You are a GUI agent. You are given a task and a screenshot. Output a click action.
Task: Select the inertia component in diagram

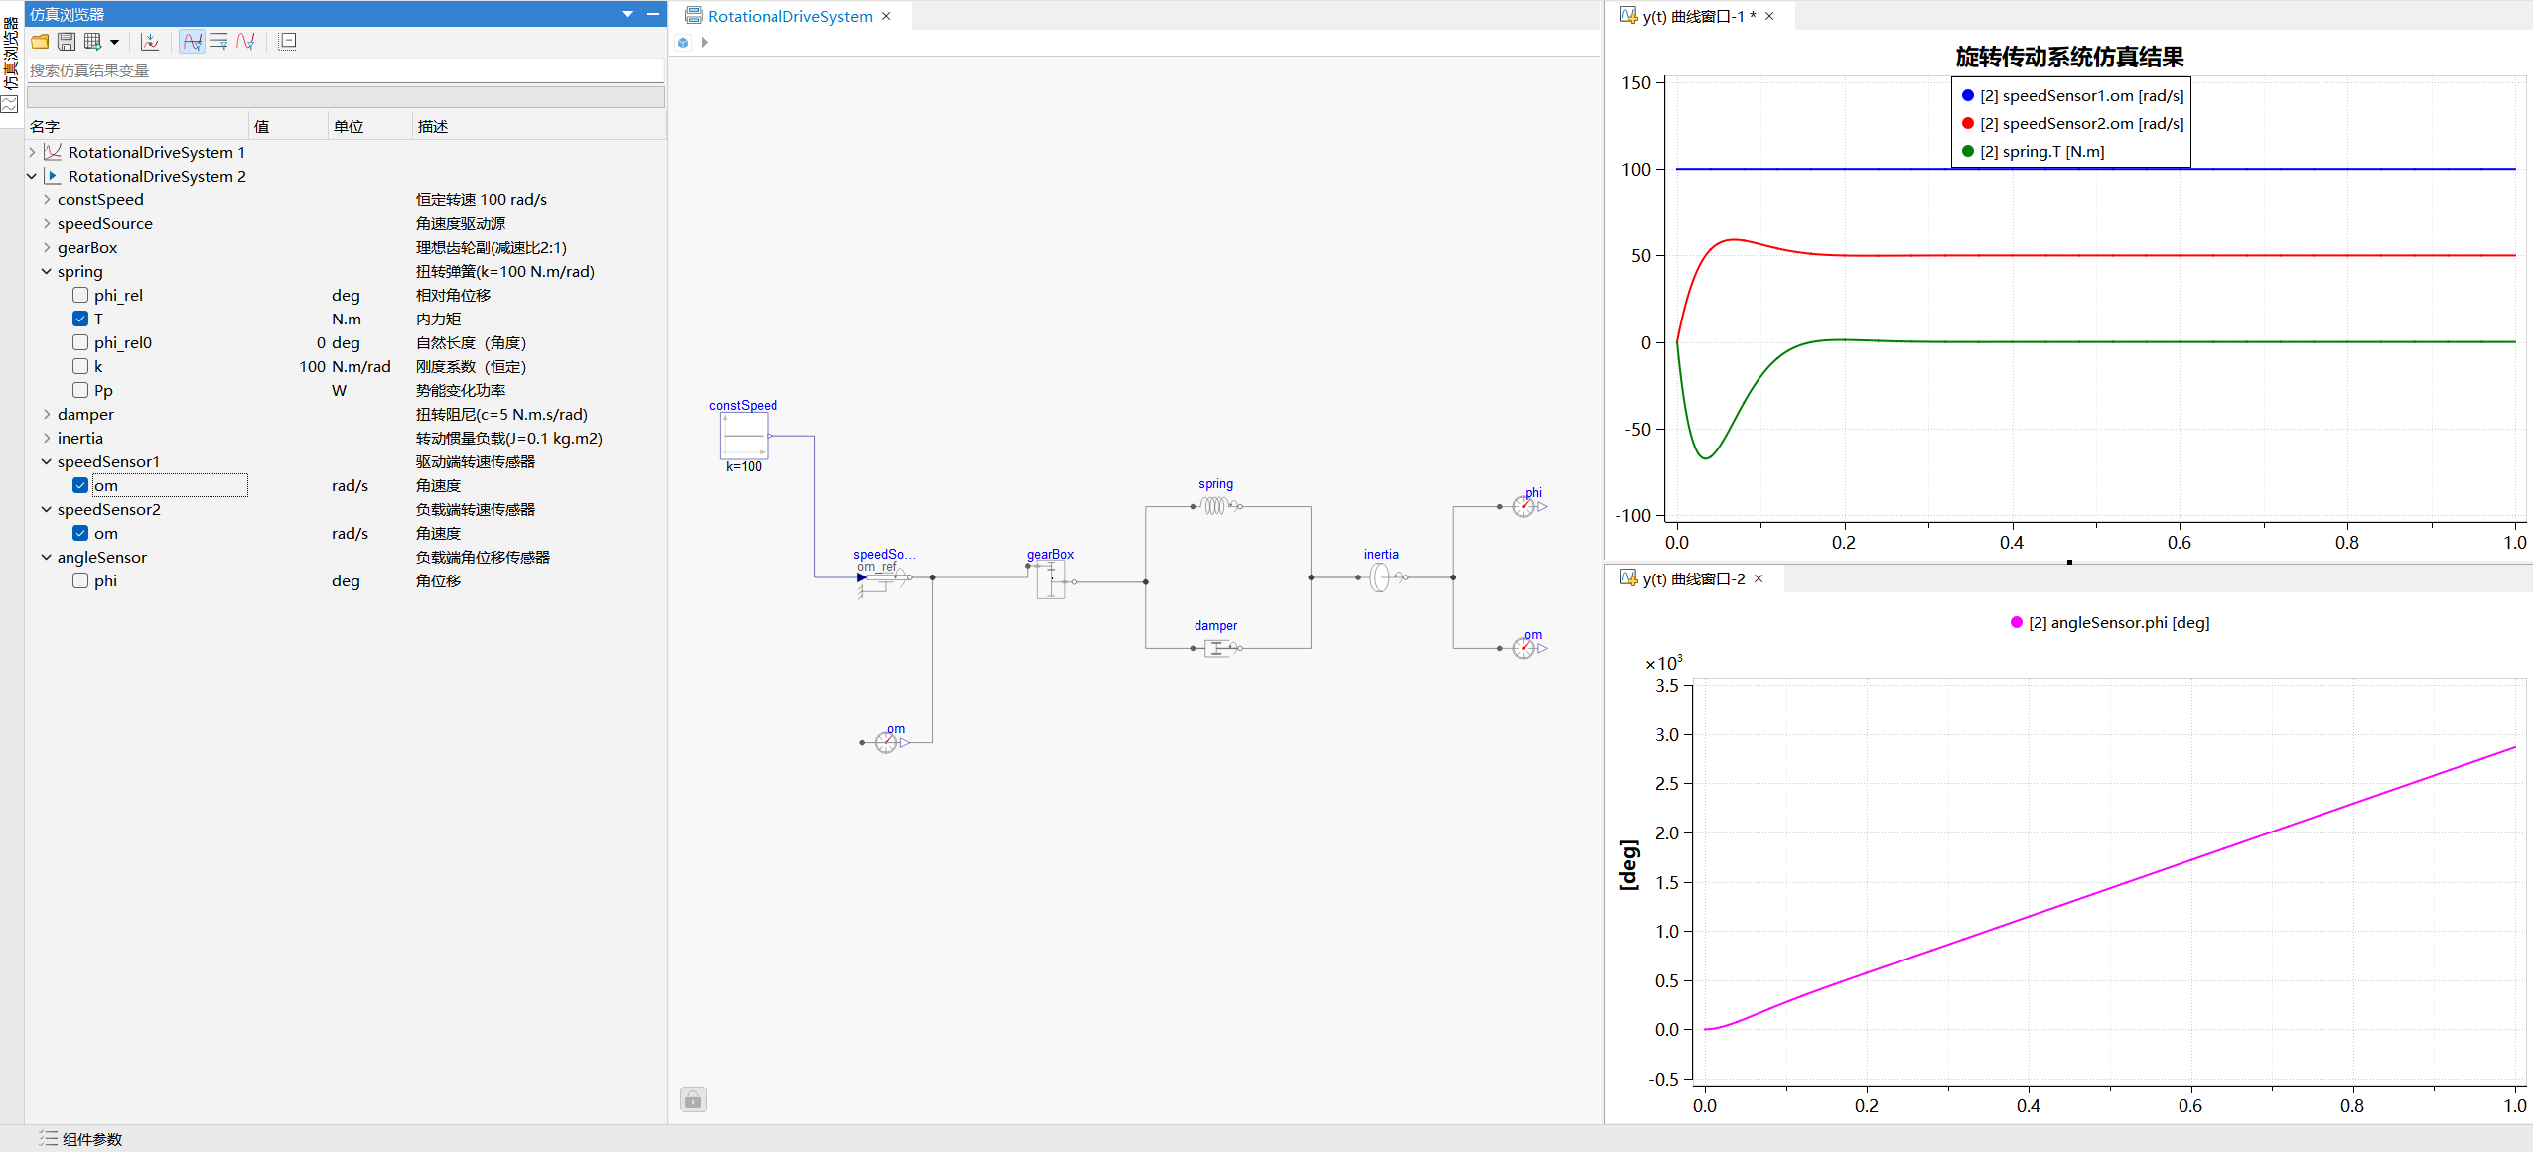click(x=1382, y=576)
